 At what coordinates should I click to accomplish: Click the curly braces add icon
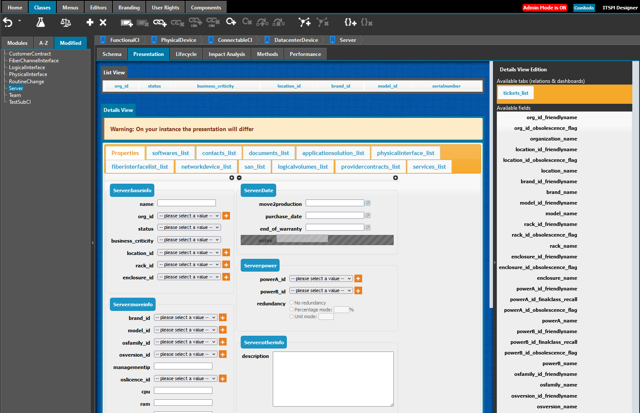point(350,22)
